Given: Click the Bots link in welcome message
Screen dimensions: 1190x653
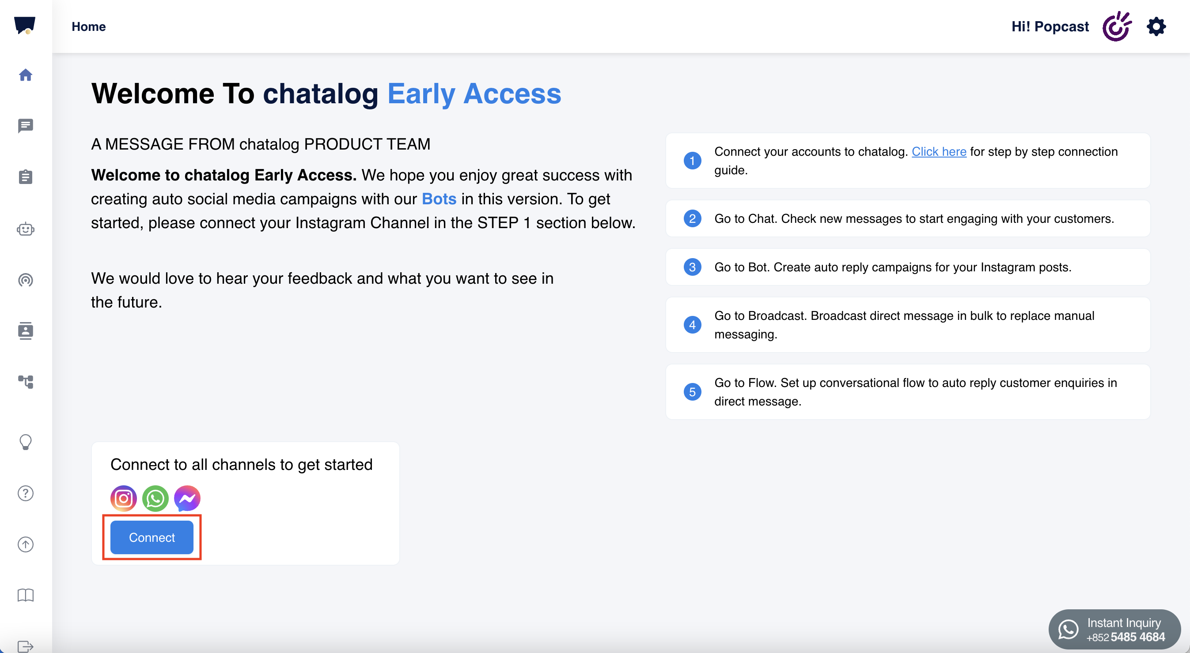Looking at the screenshot, I should tap(439, 199).
